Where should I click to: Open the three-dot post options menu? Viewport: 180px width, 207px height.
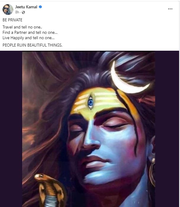170,9
